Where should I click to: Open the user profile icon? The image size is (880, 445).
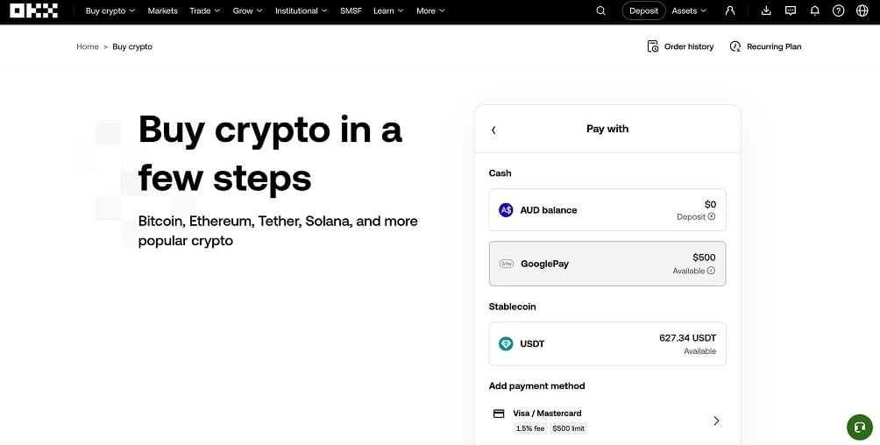(730, 11)
